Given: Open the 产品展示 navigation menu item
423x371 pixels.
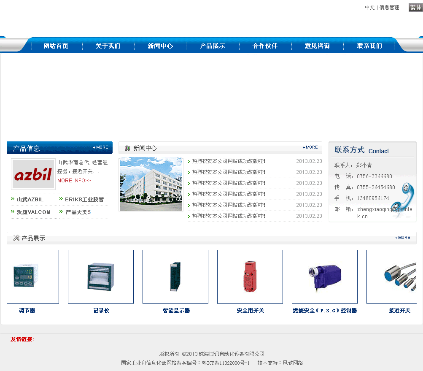Looking at the screenshot, I should tap(213, 46).
